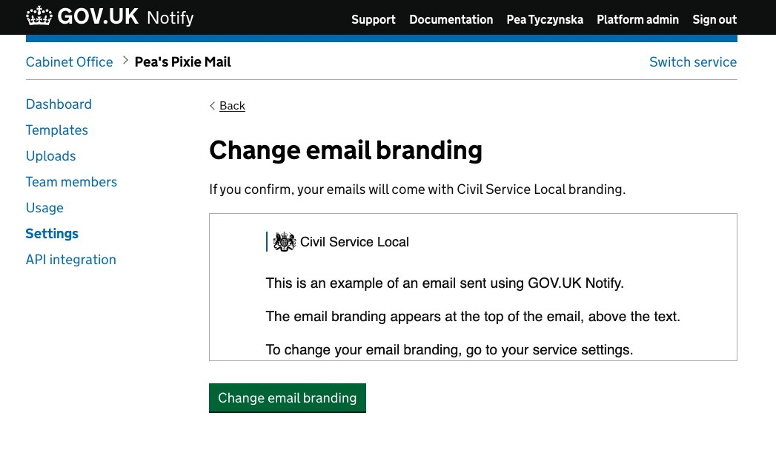Open API integration settings

pos(70,260)
